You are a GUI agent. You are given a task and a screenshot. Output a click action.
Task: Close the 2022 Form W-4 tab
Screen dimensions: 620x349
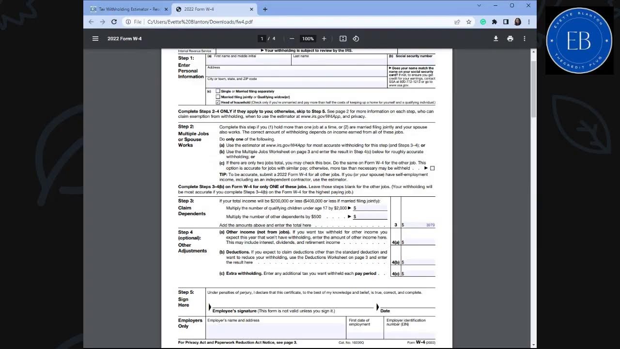point(252,9)
